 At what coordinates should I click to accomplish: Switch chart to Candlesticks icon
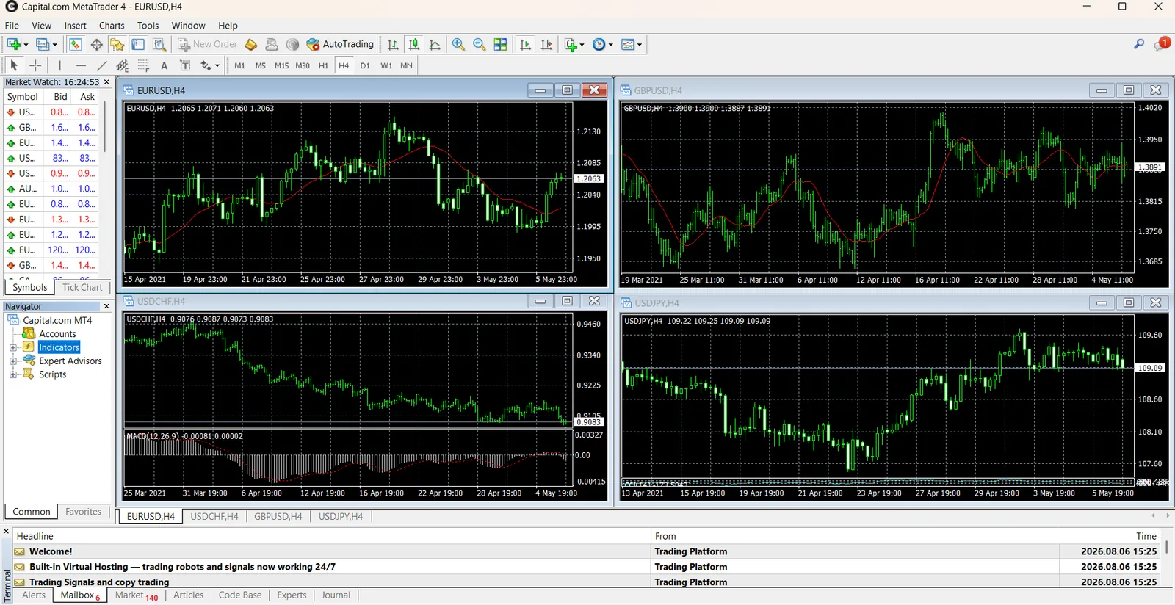pos(414,45)
